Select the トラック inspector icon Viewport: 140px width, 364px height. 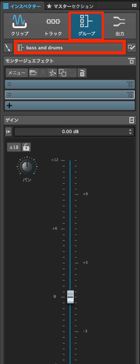pos(53,26)
